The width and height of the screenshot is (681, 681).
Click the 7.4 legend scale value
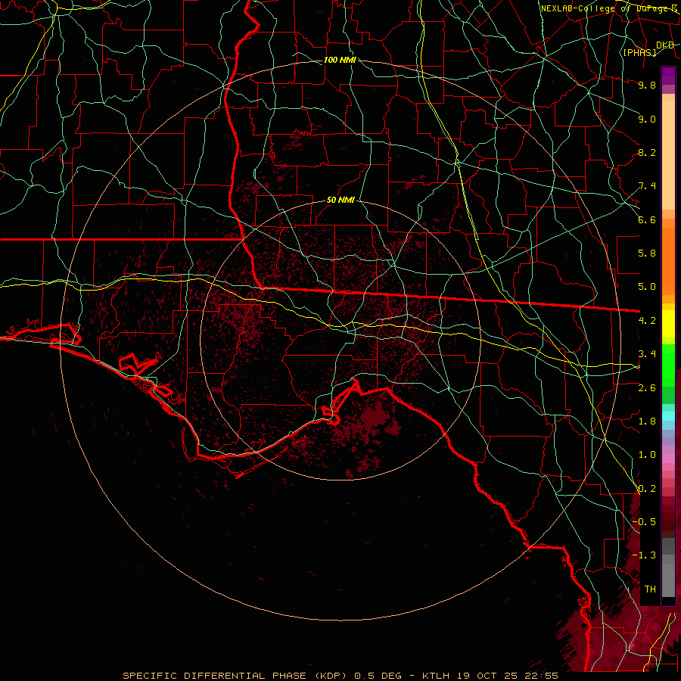(647, 186)
